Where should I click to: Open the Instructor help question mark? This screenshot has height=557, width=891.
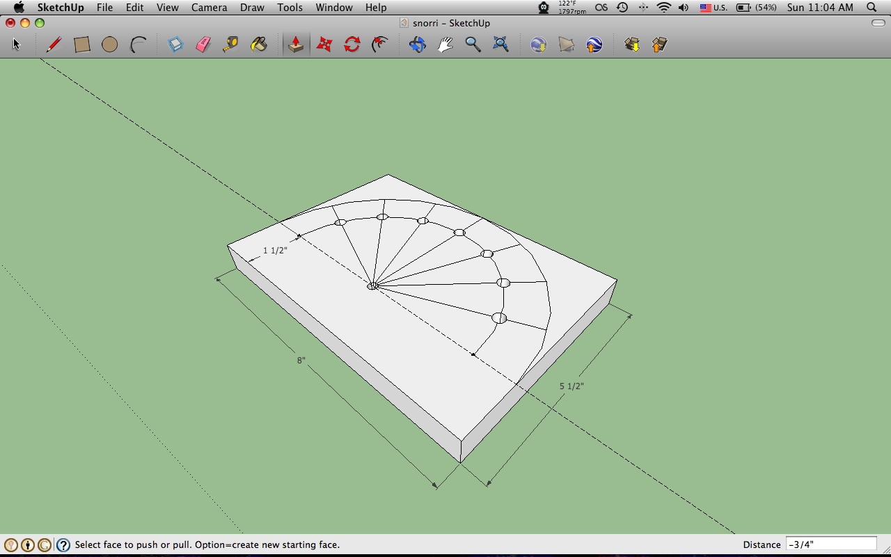63,545
